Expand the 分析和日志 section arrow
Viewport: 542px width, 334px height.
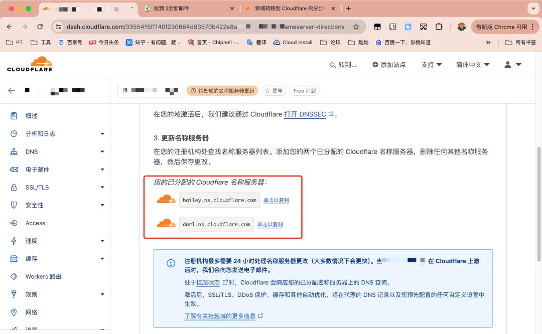pyautogui.click(x=102, y=134)
